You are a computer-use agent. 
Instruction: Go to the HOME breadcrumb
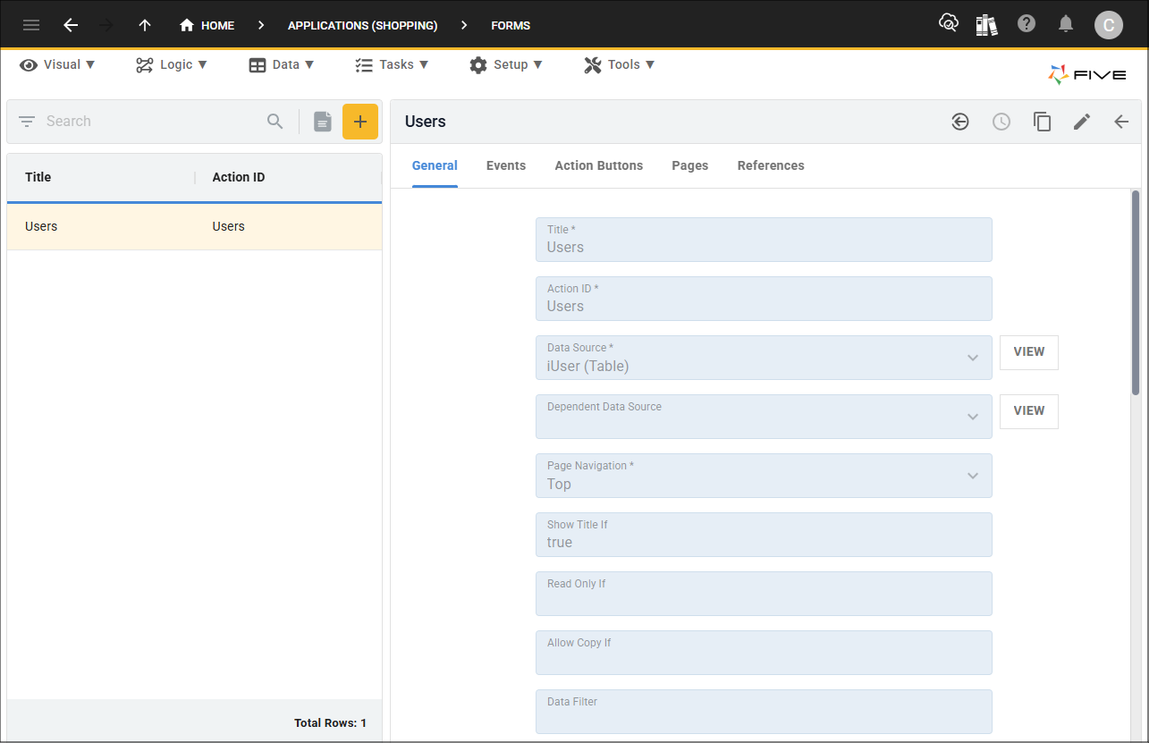click(207, 25)
